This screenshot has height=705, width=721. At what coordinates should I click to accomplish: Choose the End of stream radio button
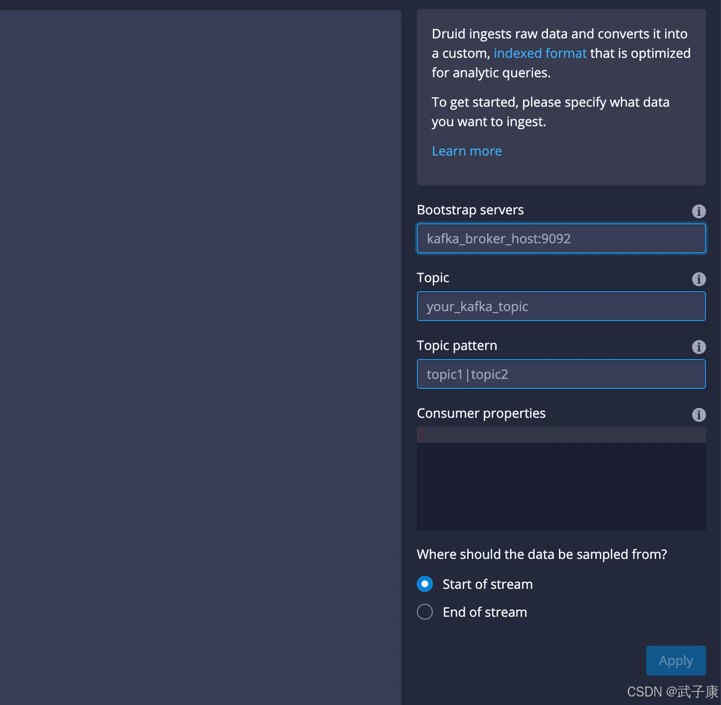[x=425, y=612]
